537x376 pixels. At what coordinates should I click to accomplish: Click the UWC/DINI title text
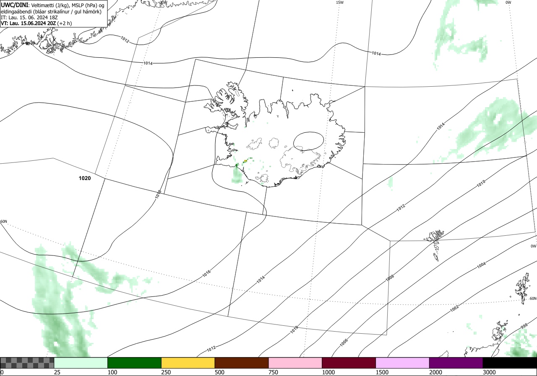(14, 5)
